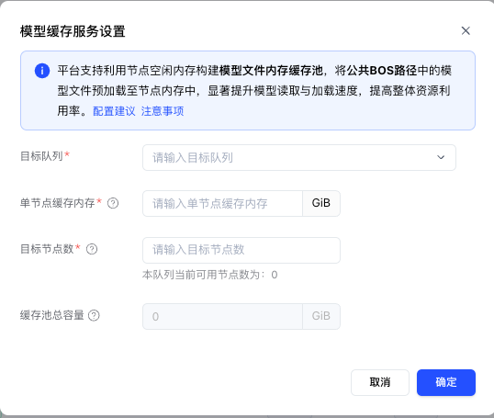Viewport: 494px width, 418px height.
Task: Click the blue info icon in notice
Action: pos(42,71)
